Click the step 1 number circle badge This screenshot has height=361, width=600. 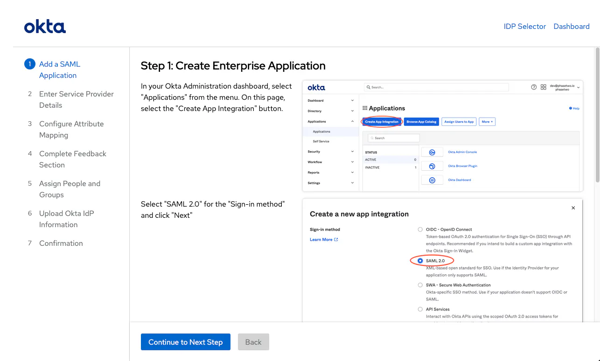tap(29, 64)
